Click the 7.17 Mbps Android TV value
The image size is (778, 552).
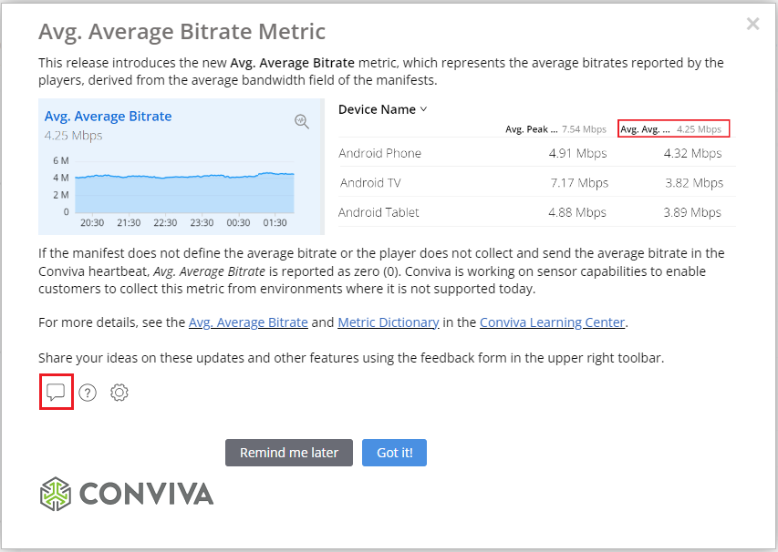pyautogui.click(x=579, y=183)
